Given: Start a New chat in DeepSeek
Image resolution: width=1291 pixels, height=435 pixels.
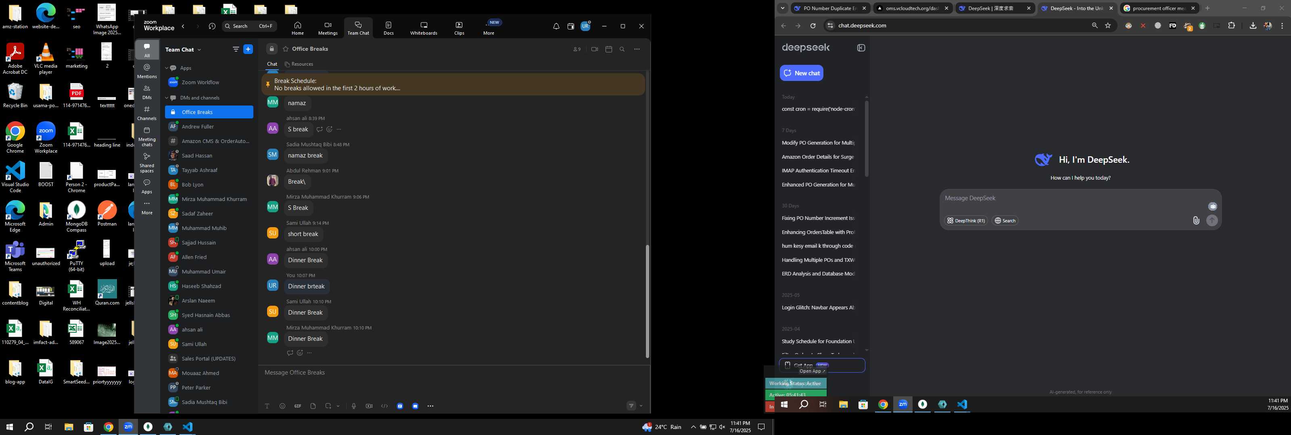Looking at the screenshot, I should click(x=801, y=73).
